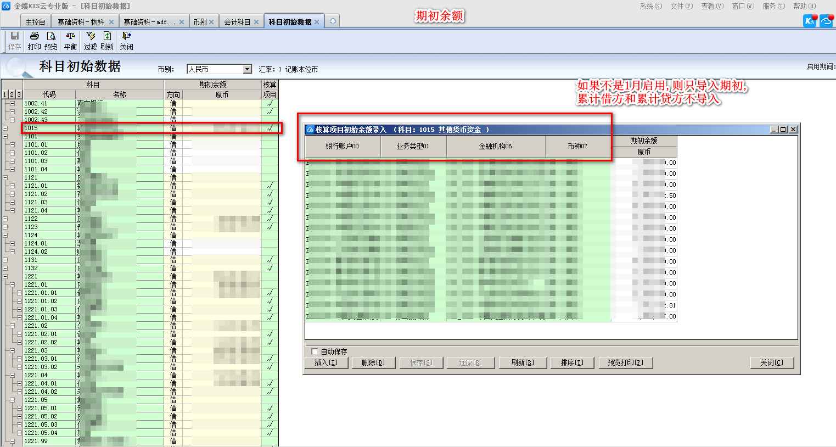Click the 插入[I] button
This screenshot has width=836, height=447.
coord(326,362)
